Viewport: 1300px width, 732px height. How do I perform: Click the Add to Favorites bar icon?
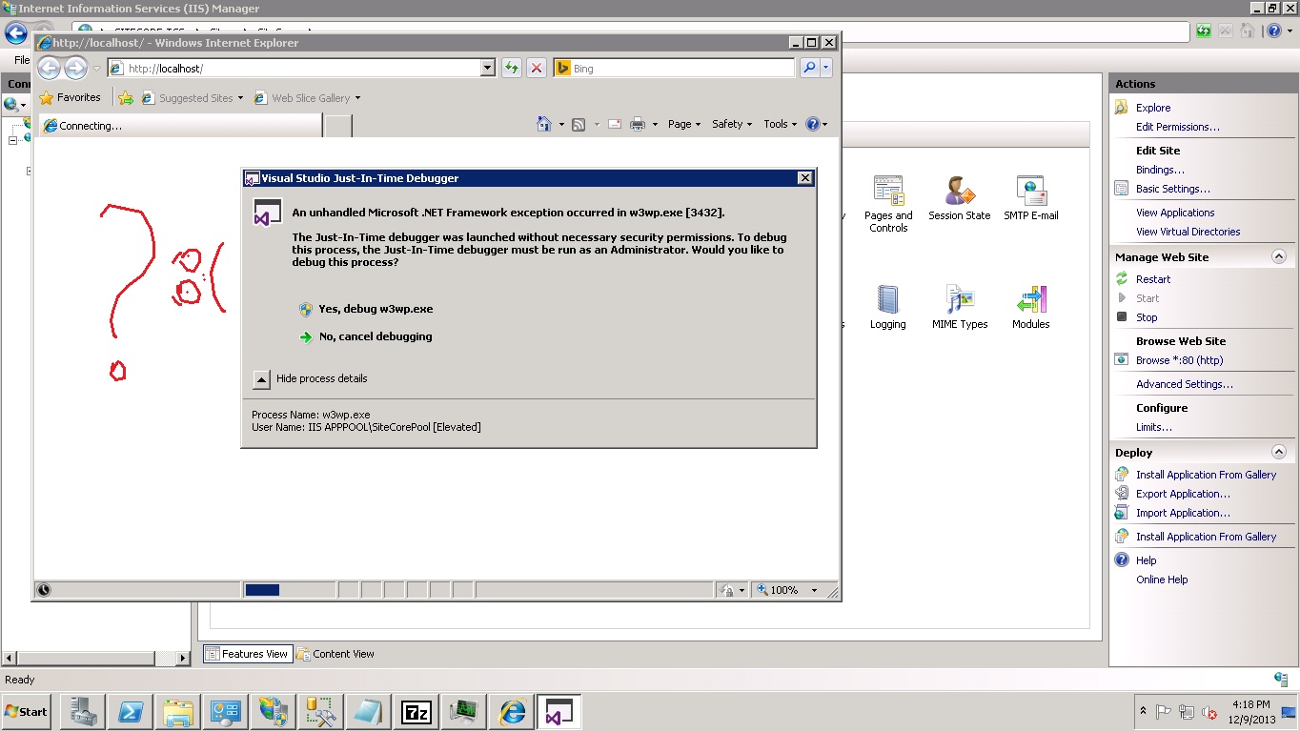pos(126,97)
